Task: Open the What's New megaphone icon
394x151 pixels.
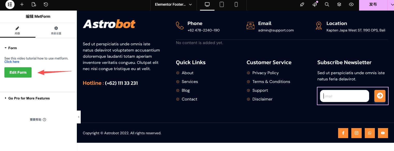Action: (315, 4)
